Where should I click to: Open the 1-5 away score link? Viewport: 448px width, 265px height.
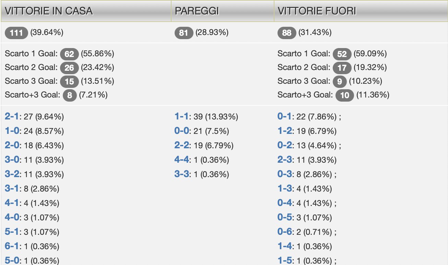point(285,261)
